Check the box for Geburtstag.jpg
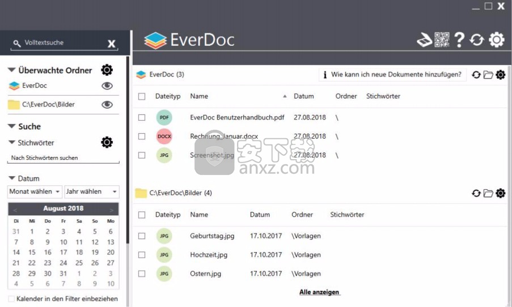The height and width of the screenshot is (307, 512). point(142,236)
